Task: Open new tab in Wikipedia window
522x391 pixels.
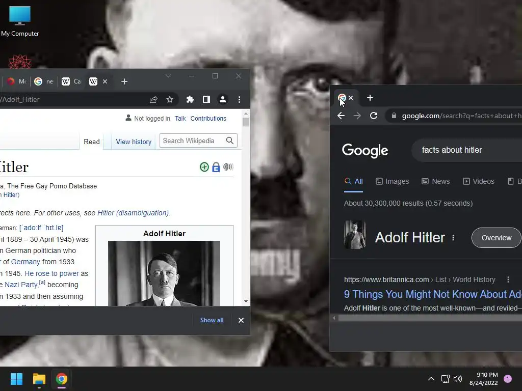Action: (x=124, y=81)
